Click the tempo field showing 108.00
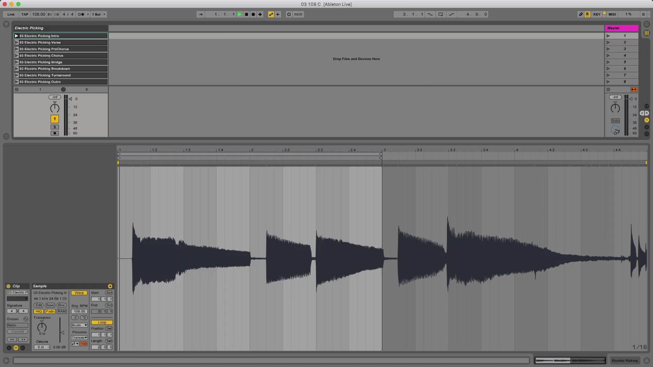Image resolution: width=653 pixels, height=367 pixels. pos(38,14)
